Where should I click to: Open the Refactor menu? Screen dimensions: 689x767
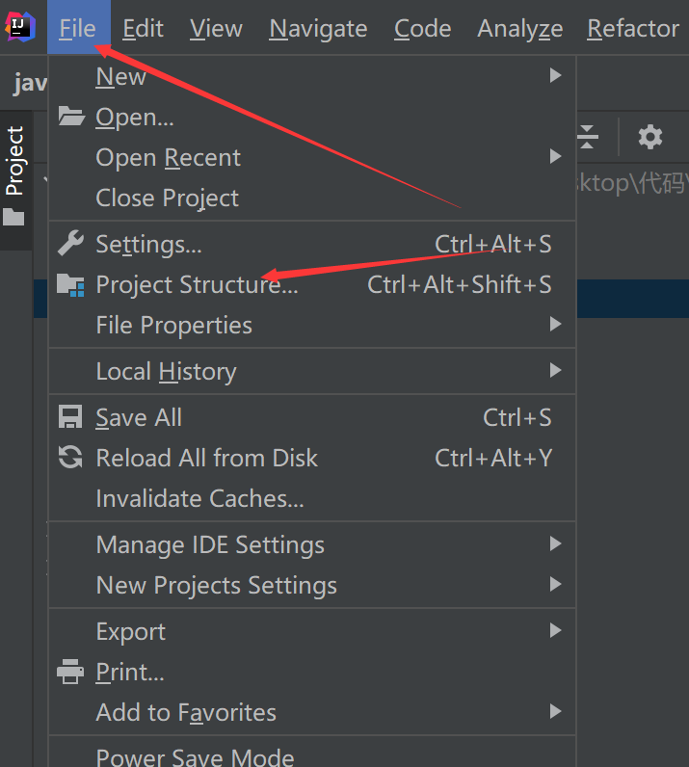tap(633, 28)
